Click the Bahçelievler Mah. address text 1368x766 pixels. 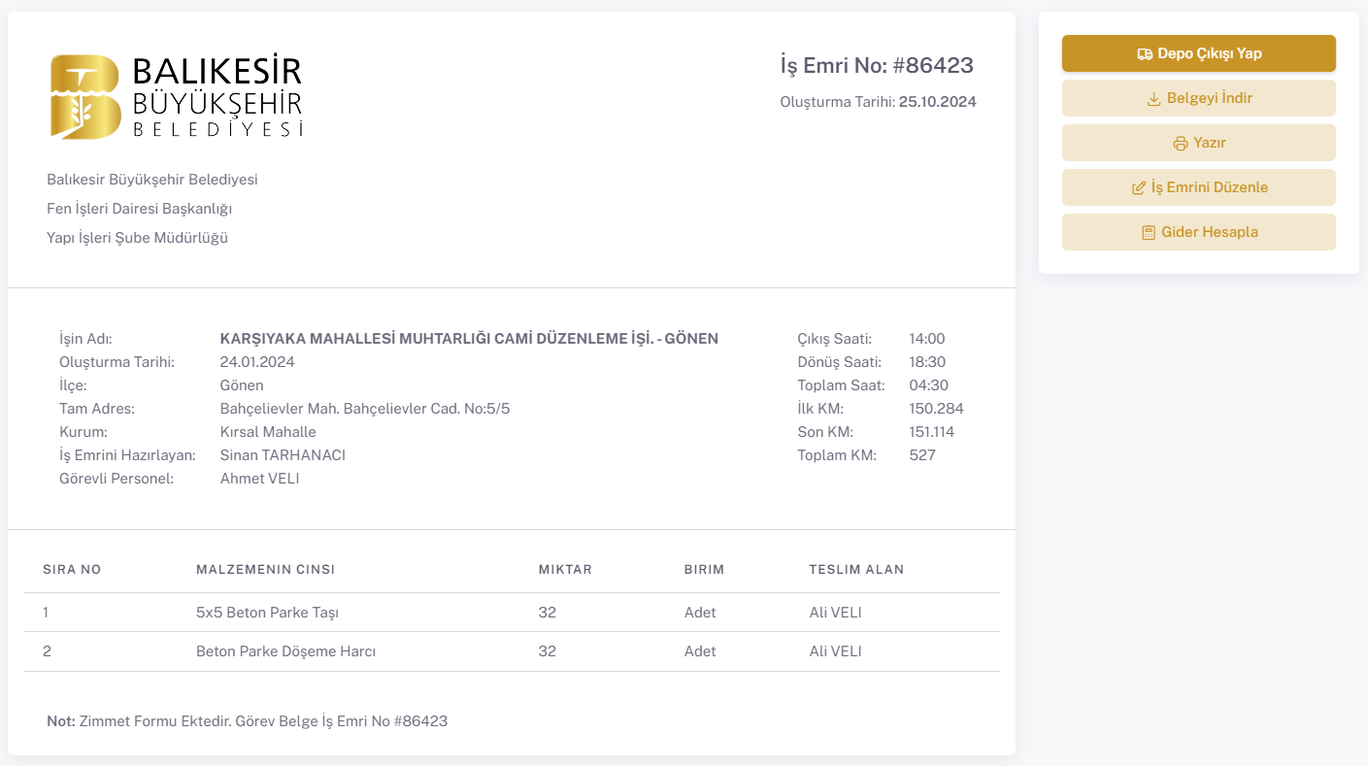click(x=364, y=409)
